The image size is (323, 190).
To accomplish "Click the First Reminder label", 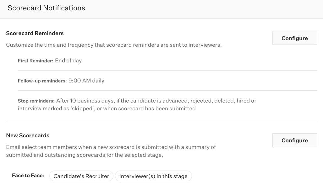I will click(x=36, y=61).
